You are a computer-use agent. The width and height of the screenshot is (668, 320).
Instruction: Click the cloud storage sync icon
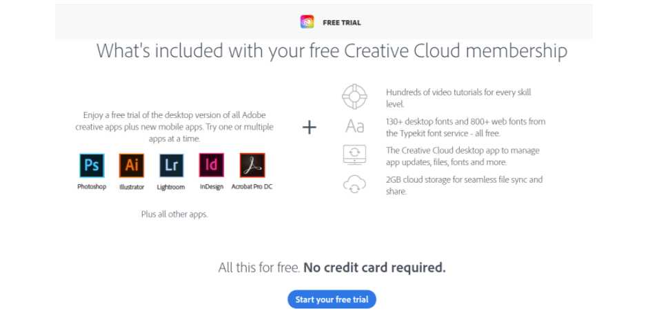point(354,184)
